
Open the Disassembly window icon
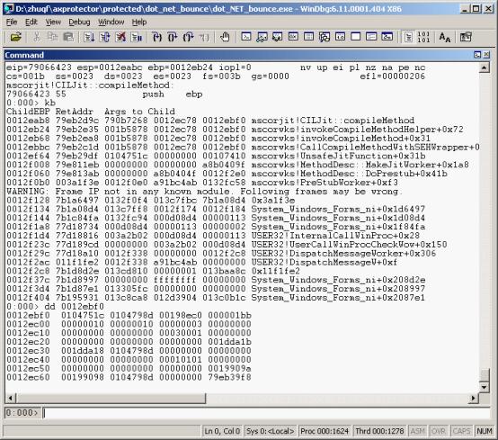340,37
